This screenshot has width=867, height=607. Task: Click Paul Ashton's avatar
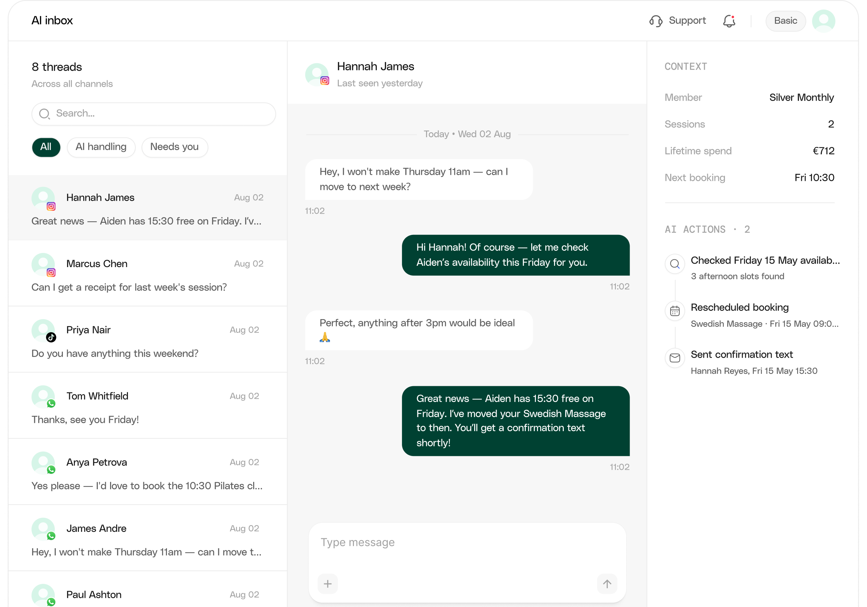click(x=43, y=595)
